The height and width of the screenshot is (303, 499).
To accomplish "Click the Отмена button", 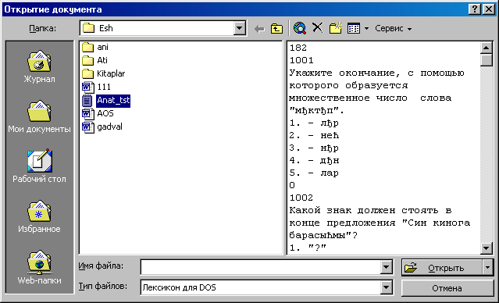I will [447, 288].
